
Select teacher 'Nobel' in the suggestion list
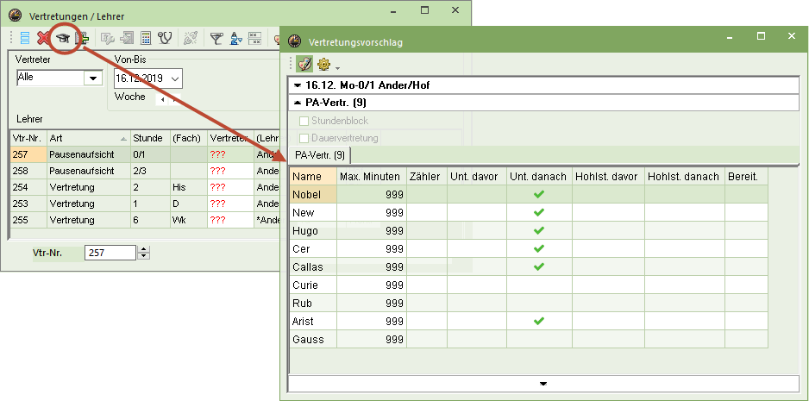pyautogui.click(x=313, y=195)
